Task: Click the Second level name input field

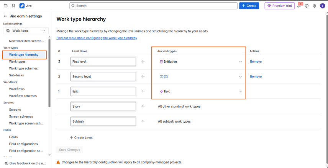Action: point(103,76)
